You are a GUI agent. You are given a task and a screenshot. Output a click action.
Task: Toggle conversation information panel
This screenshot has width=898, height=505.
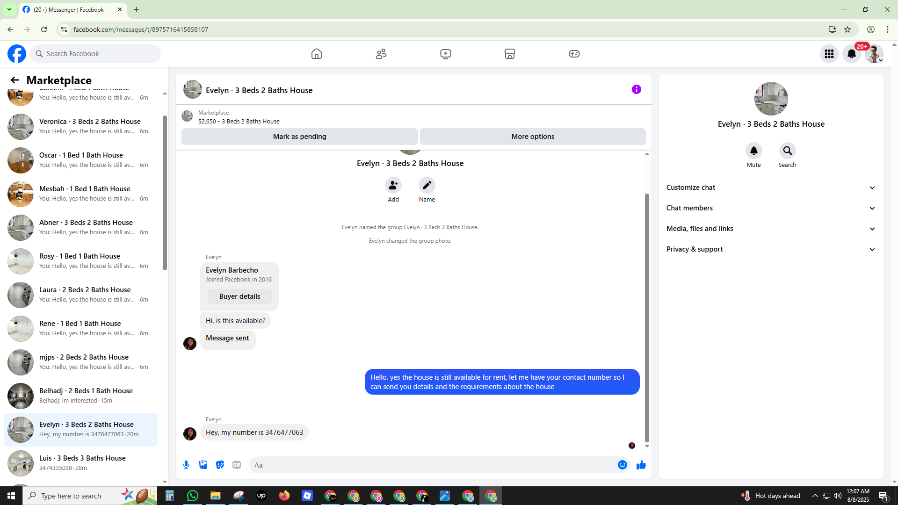coord(636,89)
